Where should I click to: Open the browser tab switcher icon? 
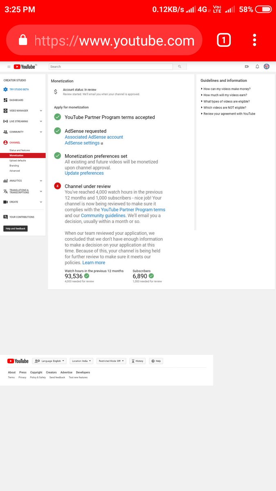pyautogui.click(x=224, y=40)
